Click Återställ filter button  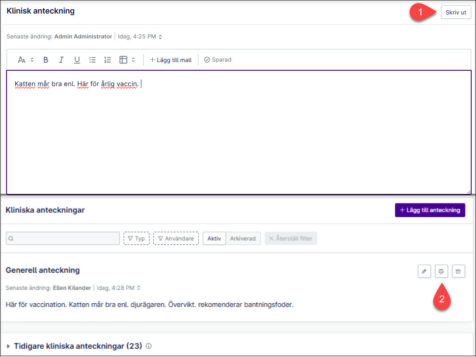click(x=291, y=239)
